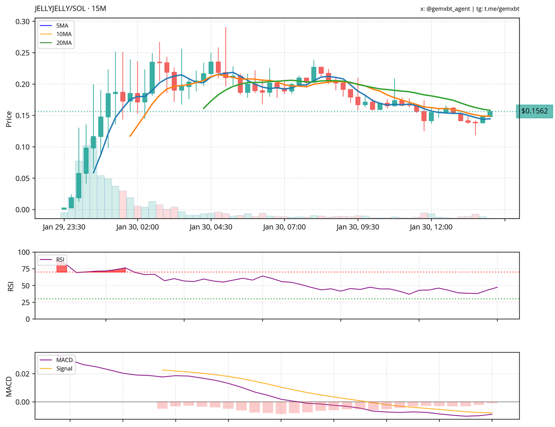The width and height of the screenshot is (555, 427).
Task: Click the 0.05 tick on Price axis
Action: [23, 178]
